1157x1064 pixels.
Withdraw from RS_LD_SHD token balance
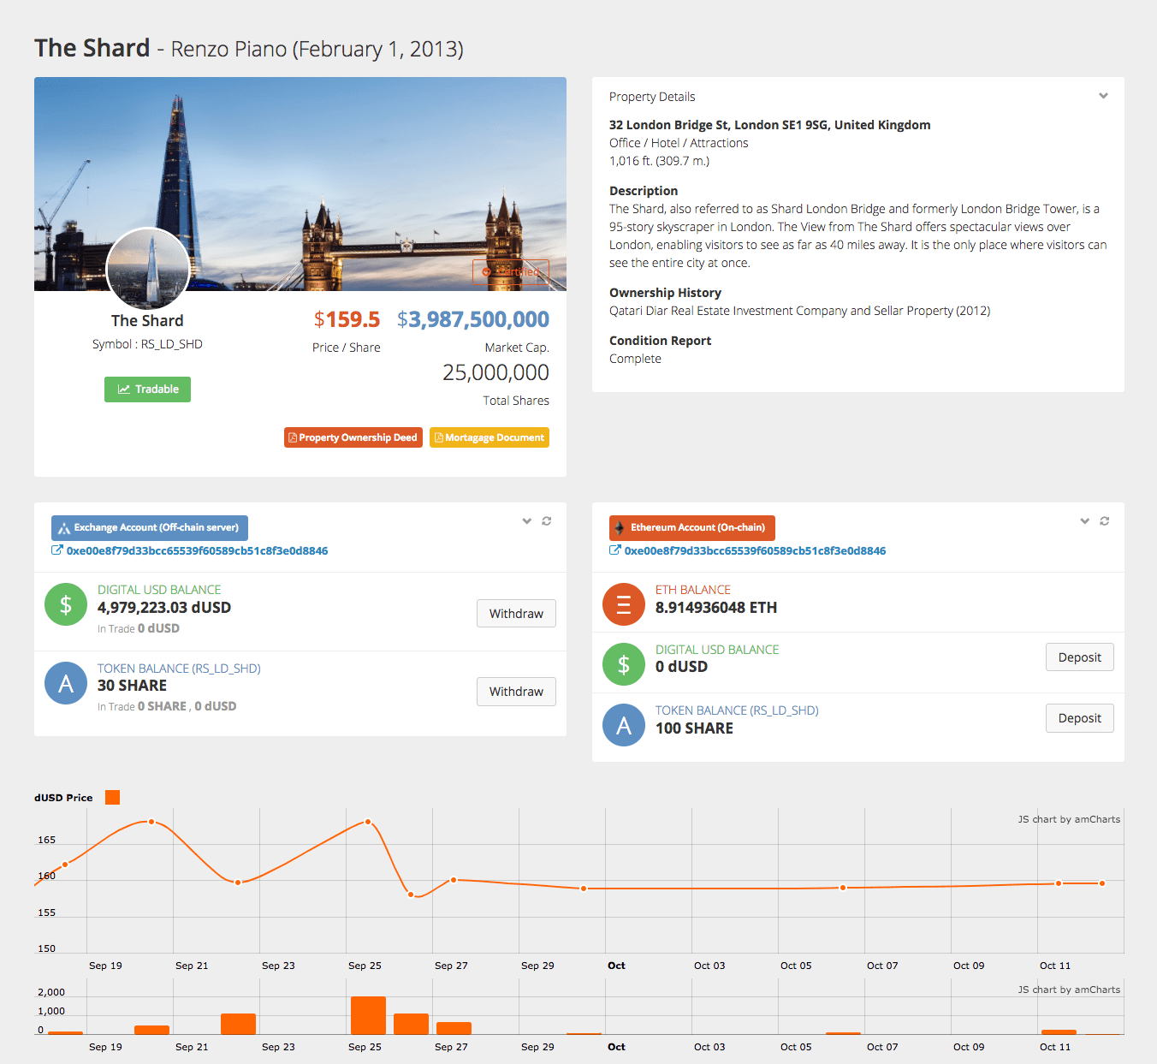516,692
